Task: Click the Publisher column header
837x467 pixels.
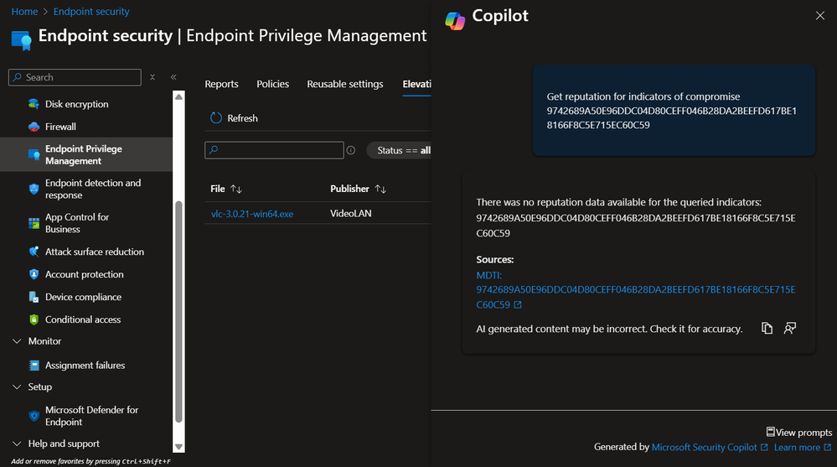Action: pos(349,189)
